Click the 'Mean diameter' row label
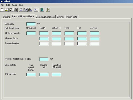Viewport: 133px width, 100px height. (12, 43)
